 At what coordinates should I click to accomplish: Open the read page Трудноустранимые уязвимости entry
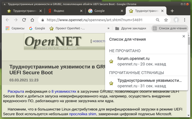[x=149, y=83]
